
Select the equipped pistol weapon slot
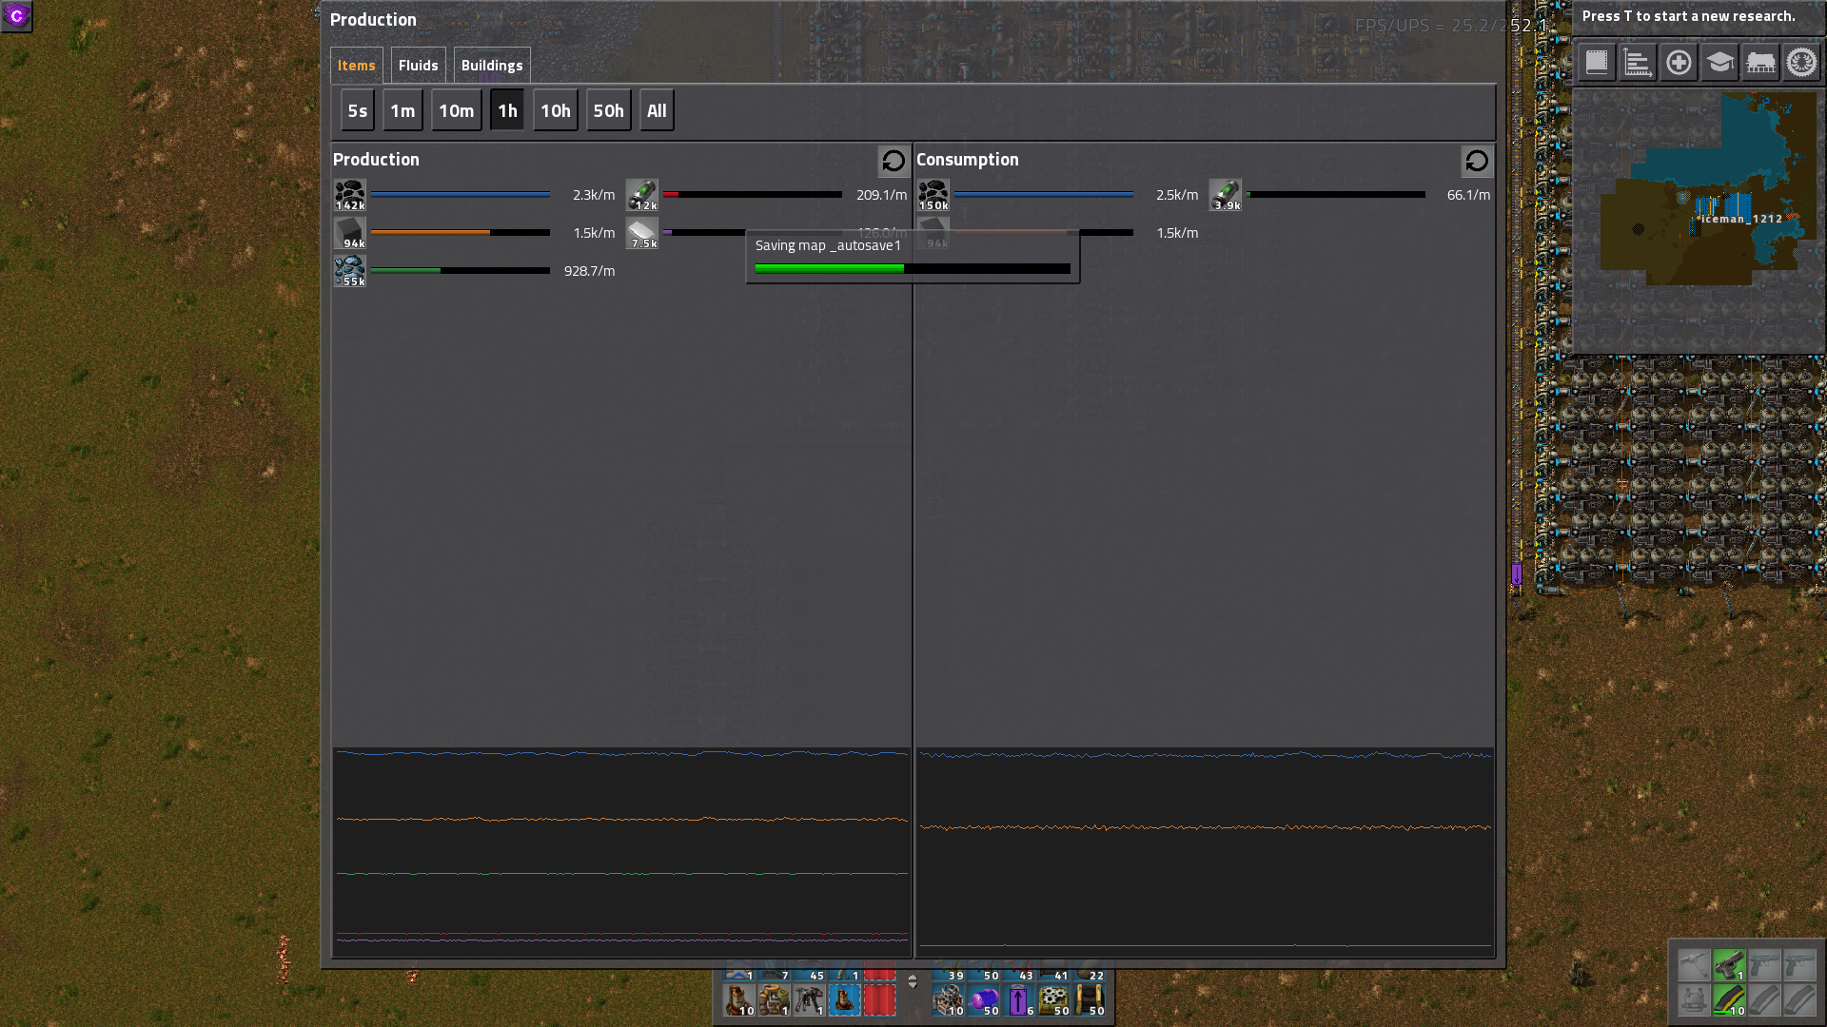(1729, 965)
